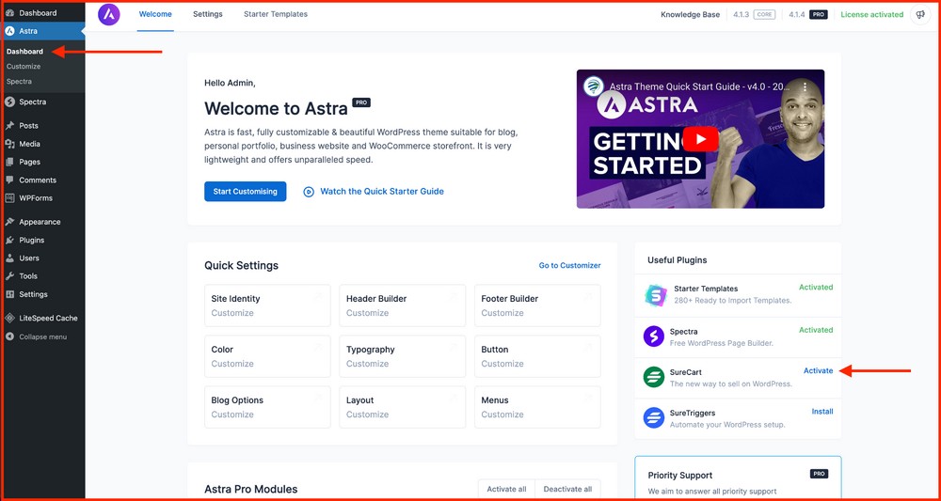Click the play circle icon beside Quick Starter Guide
The image size is (941, 501).
tap(309, 192)
